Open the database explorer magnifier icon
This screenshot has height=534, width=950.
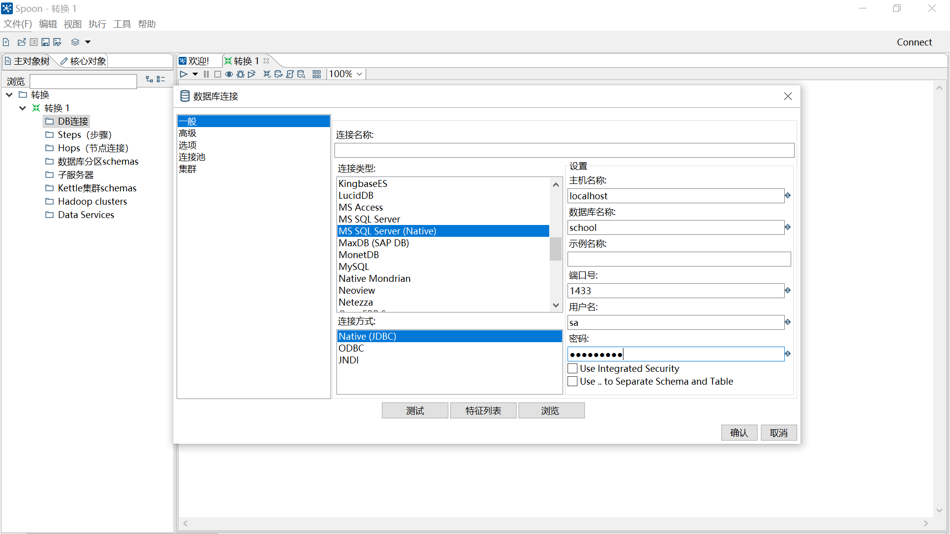tap(301, 74)
